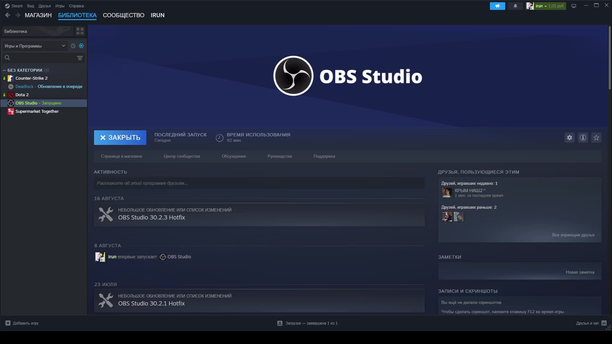Go back with the left arrow
The width and height of the screenshot is (612, 344).
(x=8, y=15)
